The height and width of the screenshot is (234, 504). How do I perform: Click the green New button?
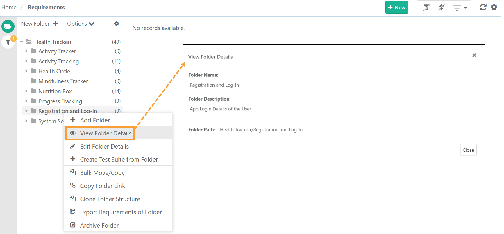tap(396, 8)
